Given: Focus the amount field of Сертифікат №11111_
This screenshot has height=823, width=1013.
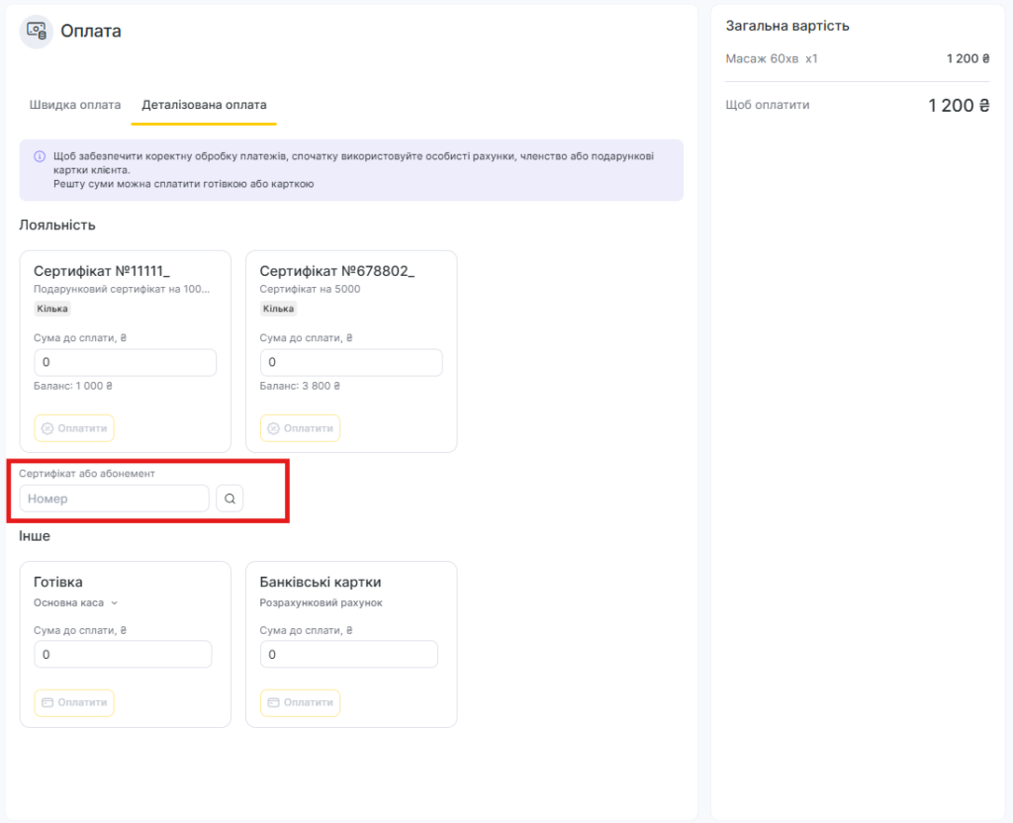Looking at the screenshot, I should click(125, 363).
